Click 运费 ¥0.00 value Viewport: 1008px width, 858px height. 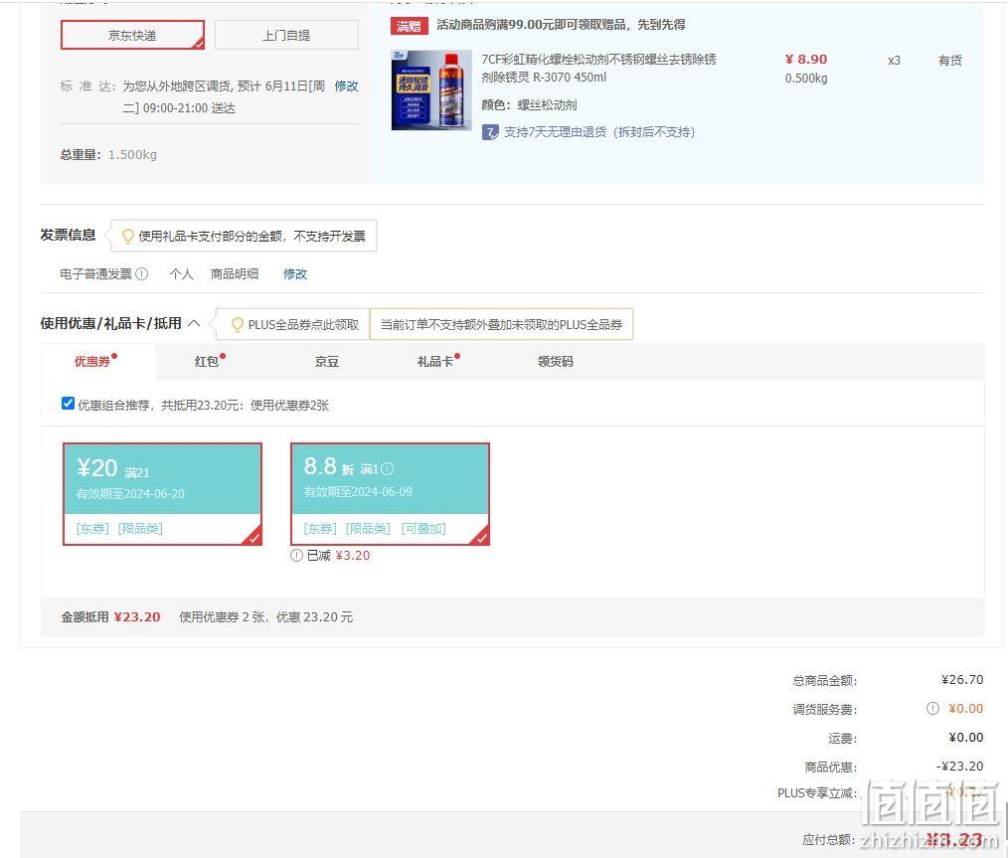(966, 737)
